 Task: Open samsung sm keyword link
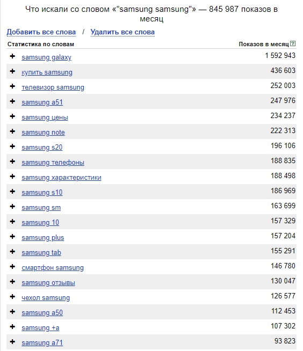click(41, 208)
